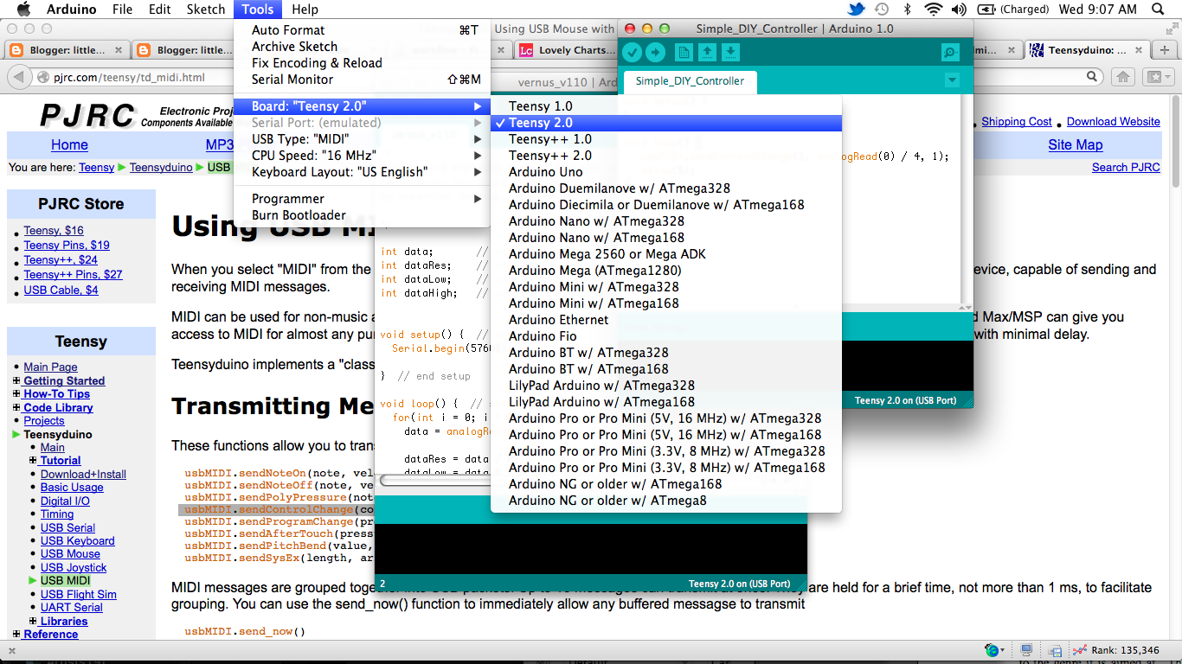Open the USB Keyboard sidebar link
This screenshot has height=664, width=1182.
tap(78, 541)
